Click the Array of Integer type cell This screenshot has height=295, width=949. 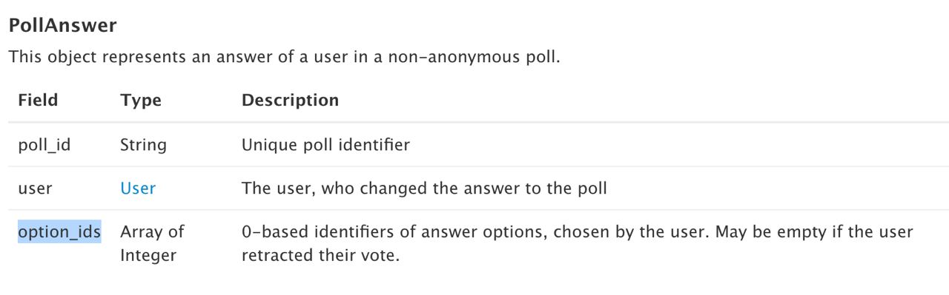[152, 243]
